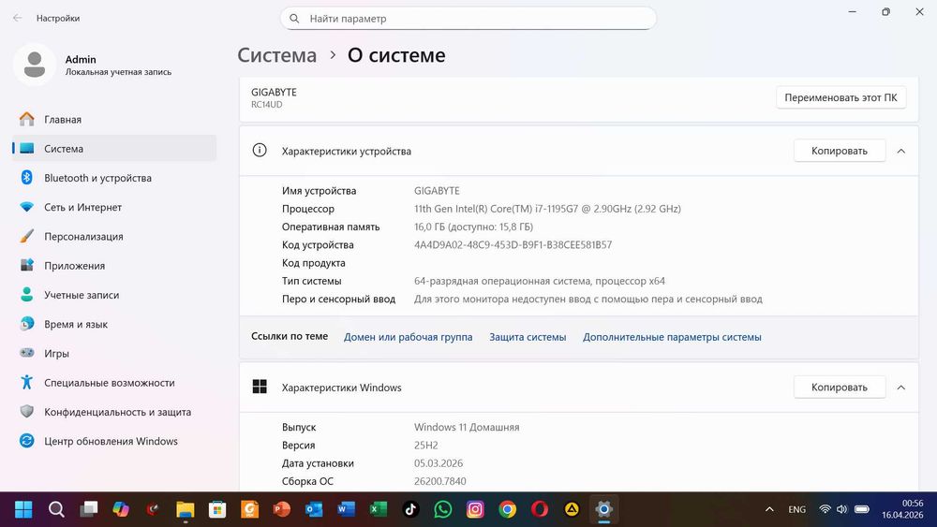Launch Opera browser from the taskbar
The width and height of the screenshot is (937, 527).
click(540, 509)
